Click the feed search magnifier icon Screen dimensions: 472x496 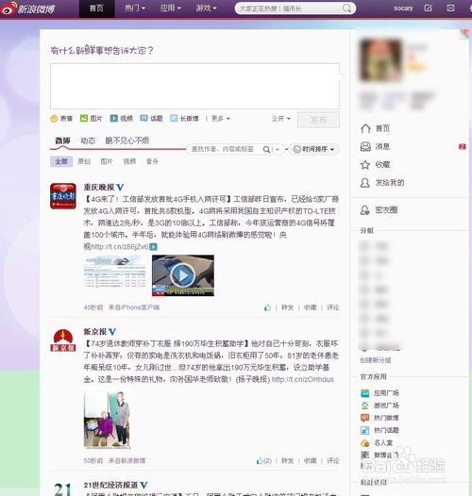[267, 149]
